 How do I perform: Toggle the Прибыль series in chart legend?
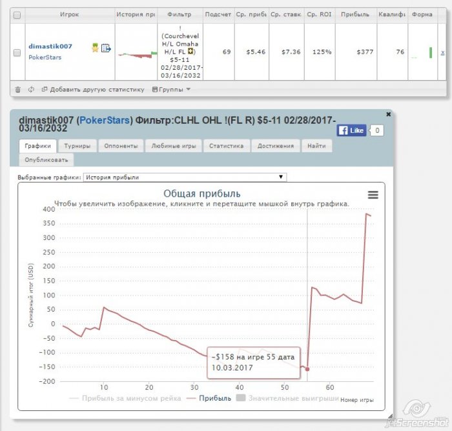click(x=209, y=398)
